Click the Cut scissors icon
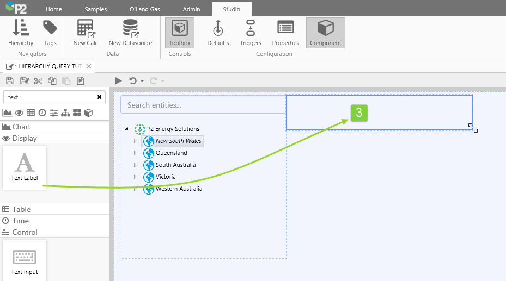 38,81
